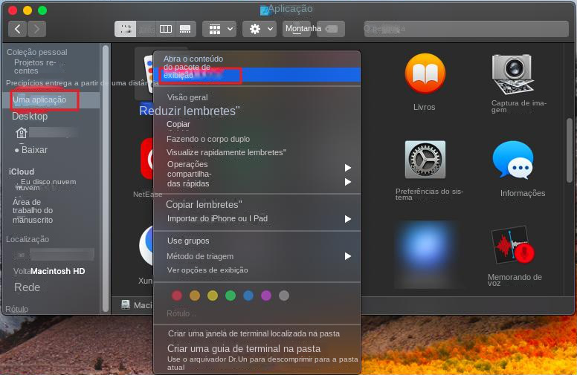Apply the gray tag color
This screenshot has width=577, height=375.
284,296
